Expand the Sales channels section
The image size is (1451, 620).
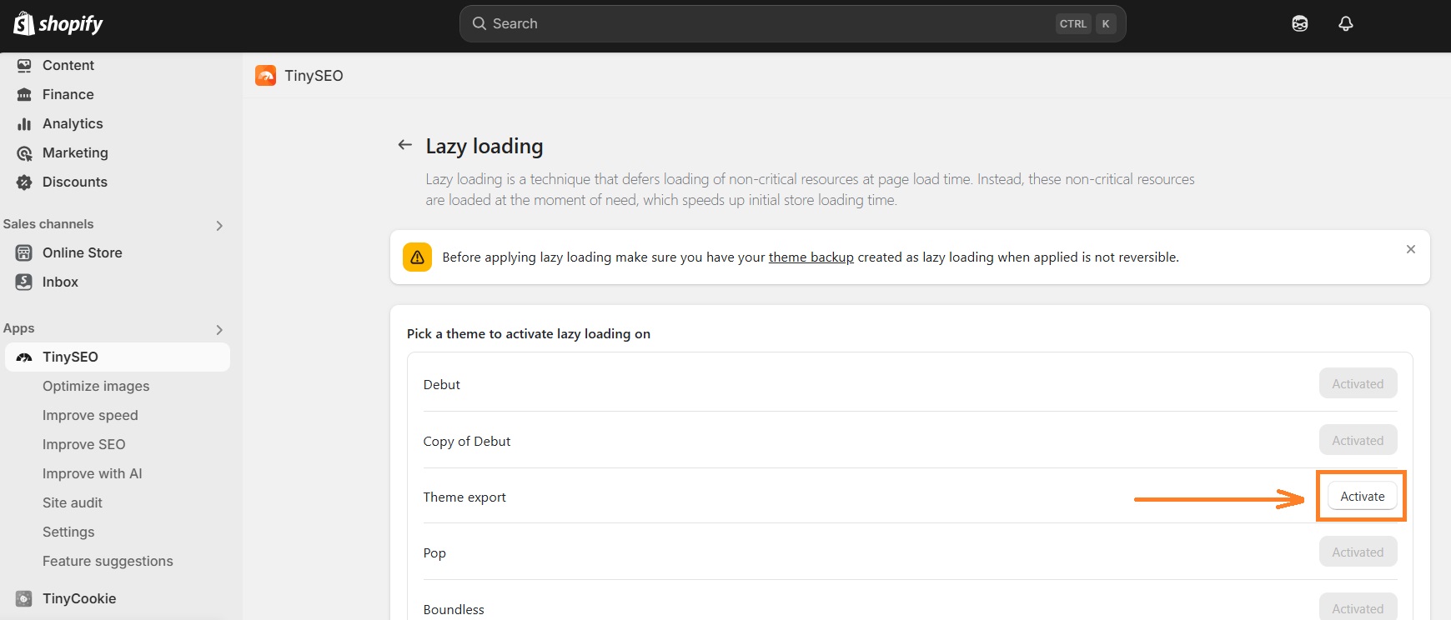219,225
